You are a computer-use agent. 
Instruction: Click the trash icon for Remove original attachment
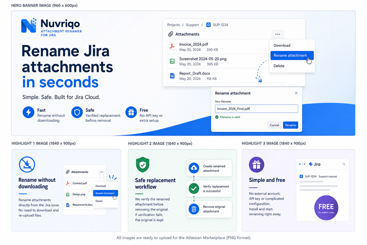[x=194, y=209]
